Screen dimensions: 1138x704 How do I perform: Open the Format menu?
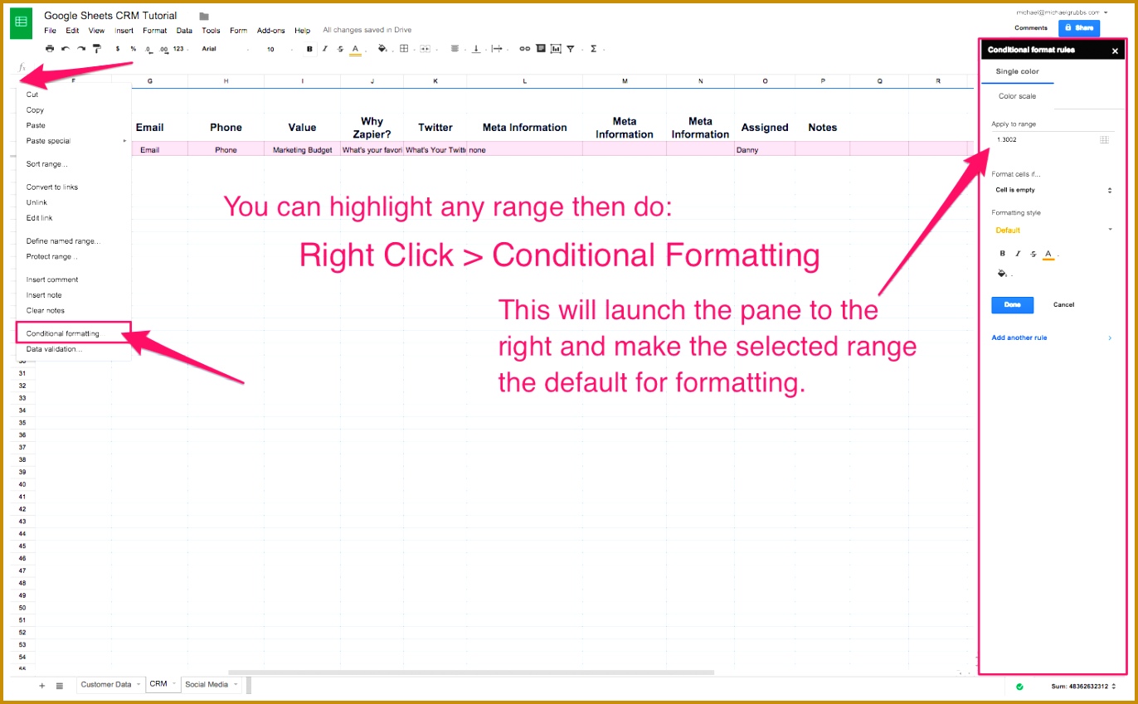pos(155,31)
